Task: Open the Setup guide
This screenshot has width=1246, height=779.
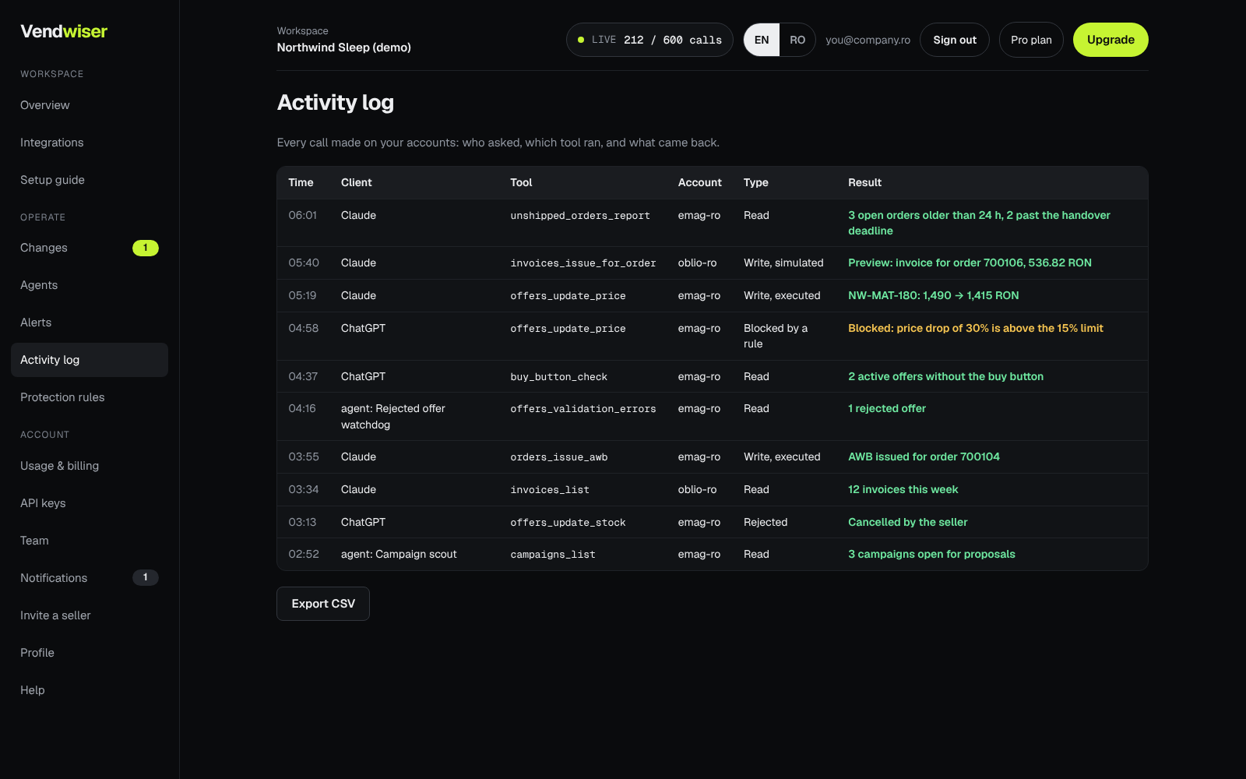Action: (90, 180)
